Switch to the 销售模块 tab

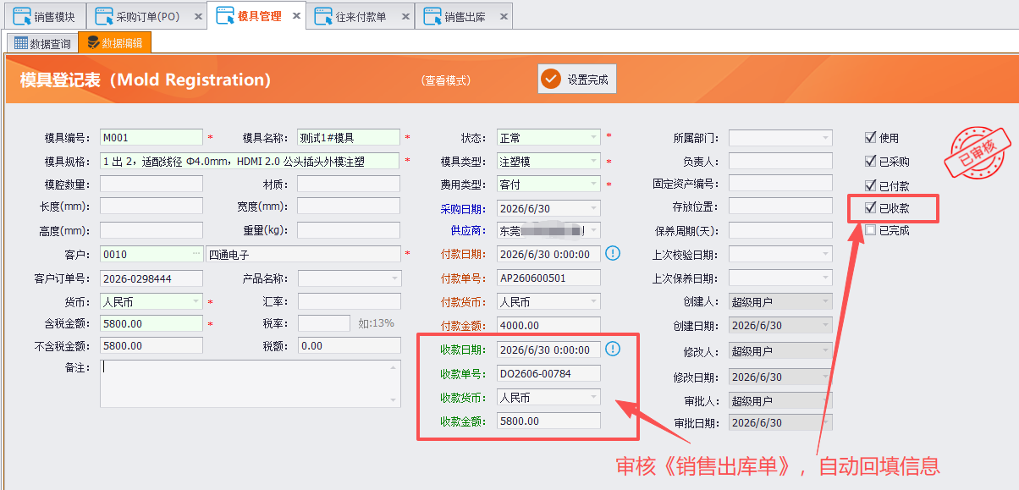tap(44, 16)
